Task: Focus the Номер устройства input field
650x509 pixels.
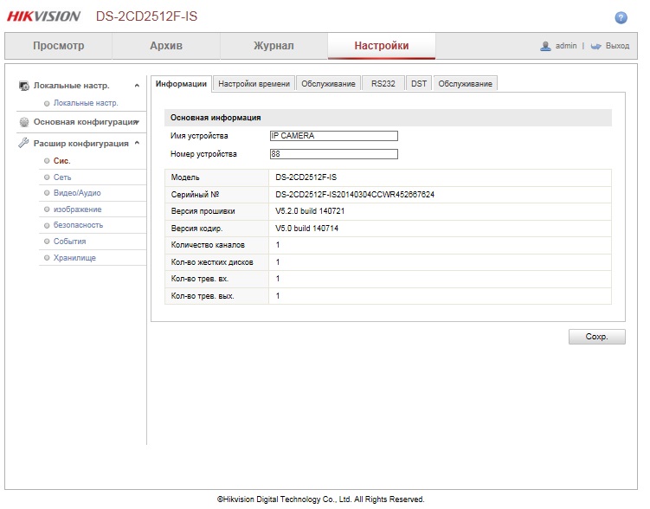Action: (334, 154)
